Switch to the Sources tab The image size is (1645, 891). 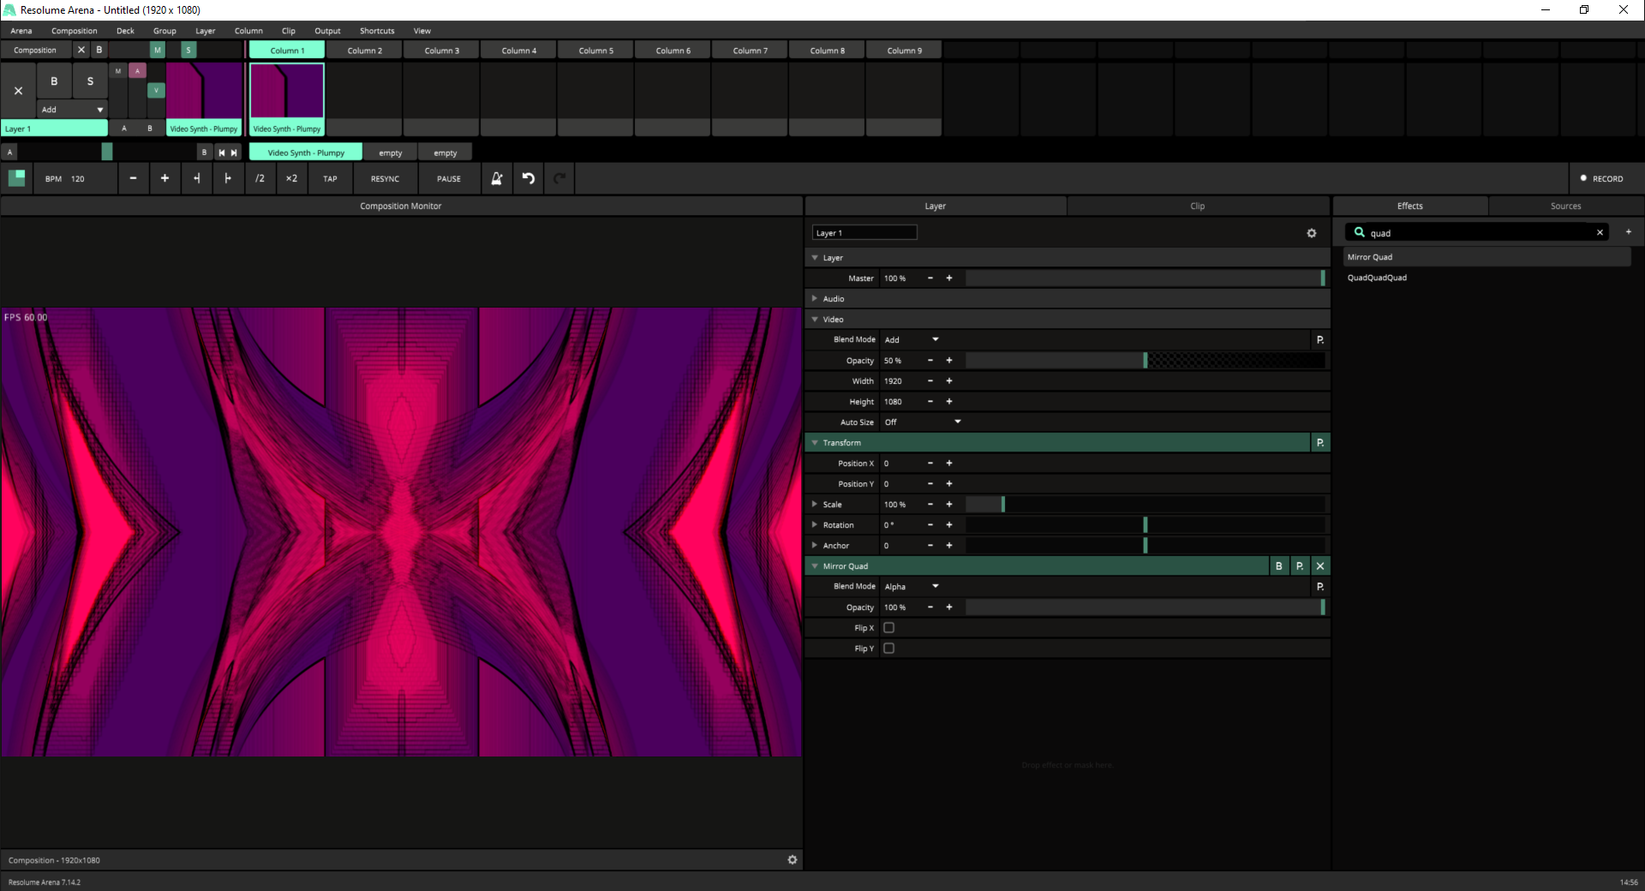pyautogui.click(x=1565, y=206)
